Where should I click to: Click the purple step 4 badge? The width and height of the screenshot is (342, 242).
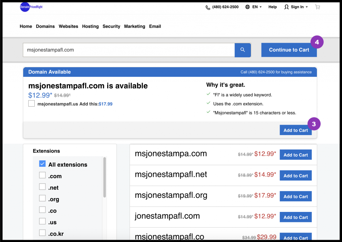tap(317, 42)
